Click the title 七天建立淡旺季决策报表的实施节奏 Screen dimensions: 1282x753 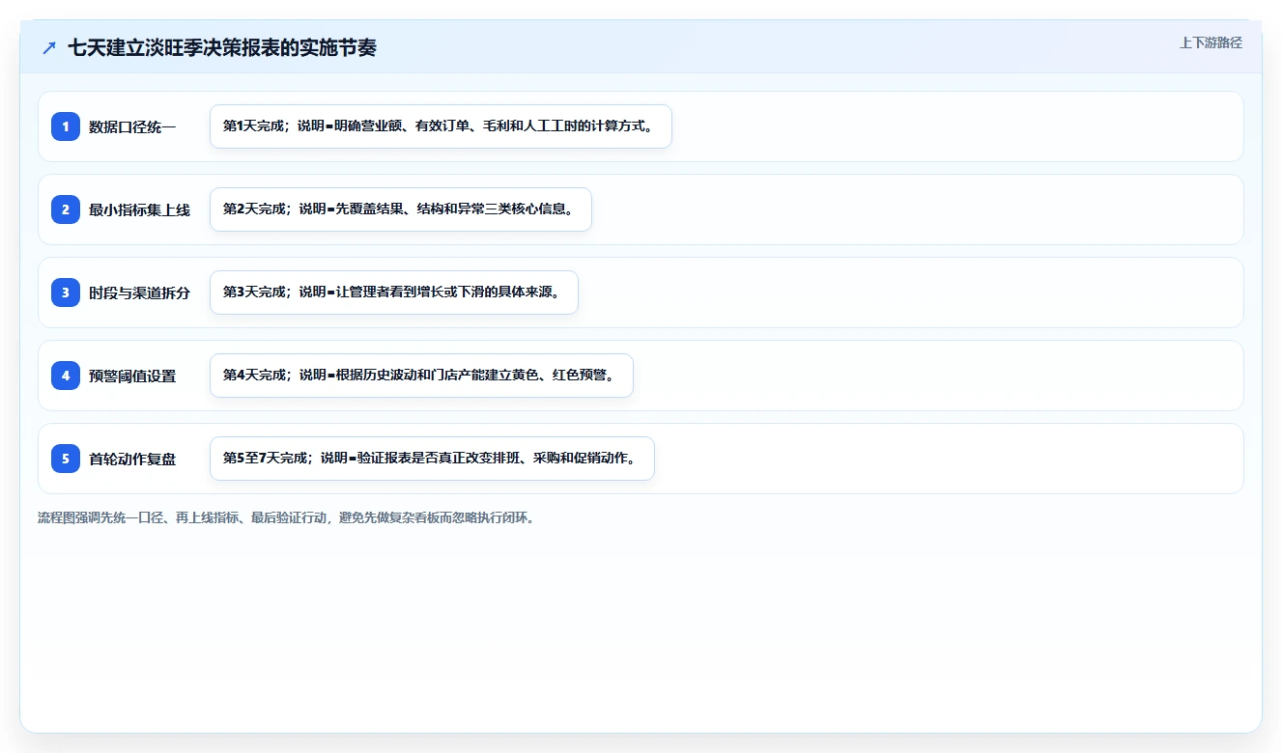click(x=222, y=47)
